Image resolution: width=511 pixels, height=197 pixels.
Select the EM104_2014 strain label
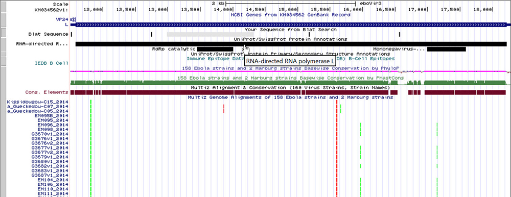[x=53, y=180]
